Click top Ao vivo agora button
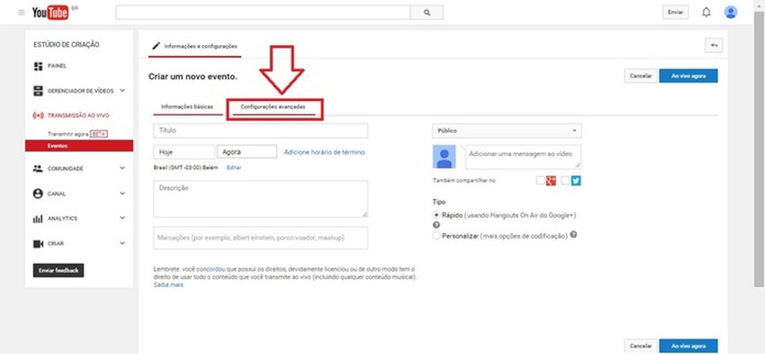 [688, 76]
